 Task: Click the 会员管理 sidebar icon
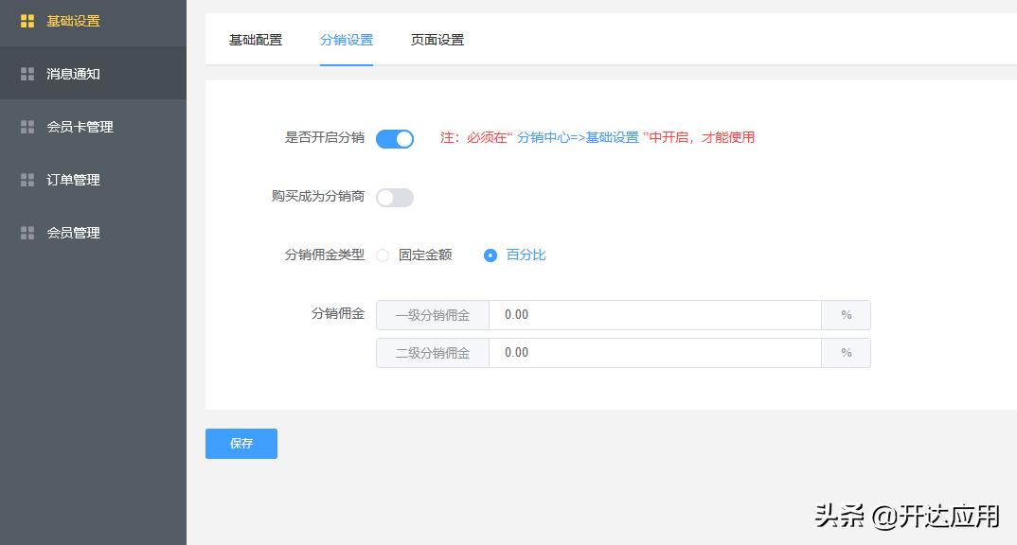pyautogui.click(x=27, y=232)
